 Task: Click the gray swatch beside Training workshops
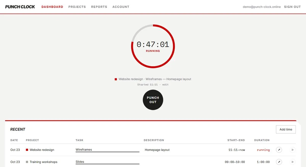pyautogui.click(x=27, y=162)
